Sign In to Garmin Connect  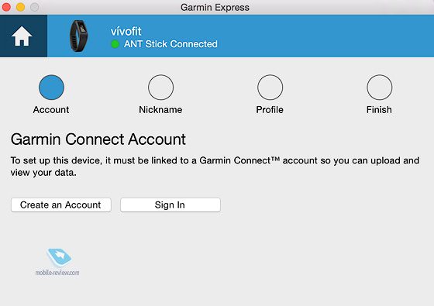pyautogui.click(x=170, y=205)
